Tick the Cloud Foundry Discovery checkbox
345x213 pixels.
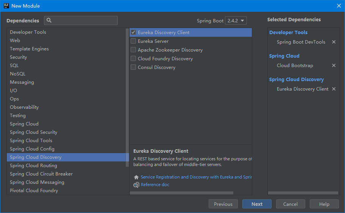(133, 59)
